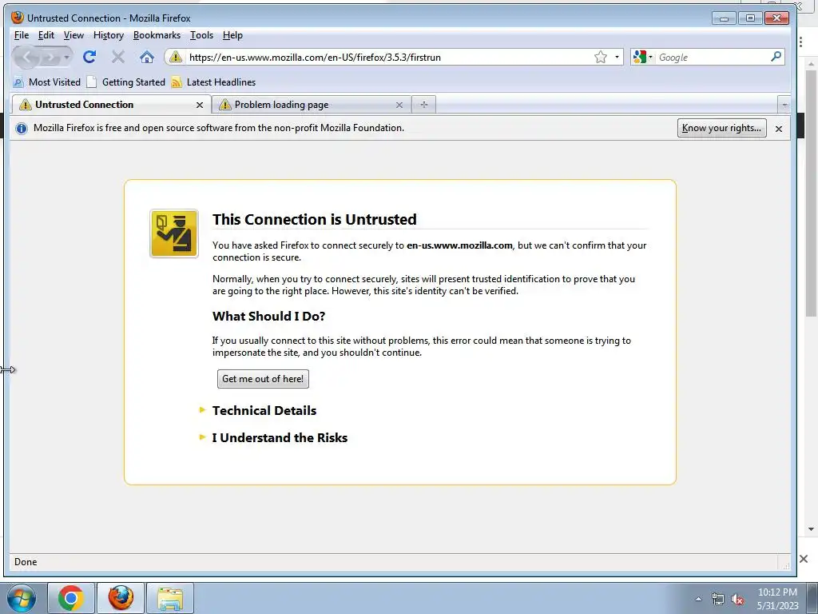Viewport: 818px width, 614px height.
Task: Dismiss the Mozilla info notification bar
Action: [778, 129]
